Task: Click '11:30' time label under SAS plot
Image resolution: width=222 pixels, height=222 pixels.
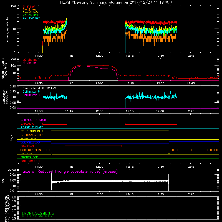Action: [x=39, y=195]
